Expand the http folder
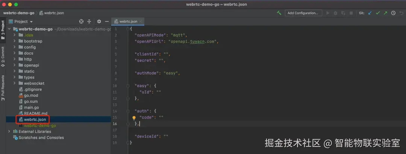The height and width of the screenshot is (154, 406). (15, 59)
